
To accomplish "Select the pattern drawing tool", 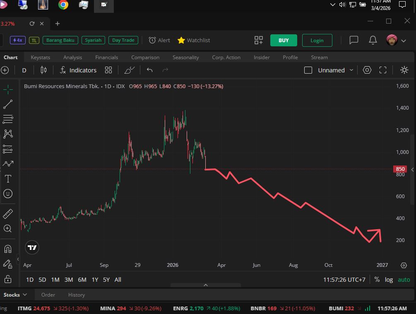I will point(8,134).
